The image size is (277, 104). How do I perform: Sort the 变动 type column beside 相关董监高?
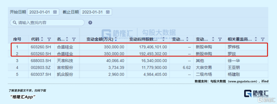pos(213,39)
